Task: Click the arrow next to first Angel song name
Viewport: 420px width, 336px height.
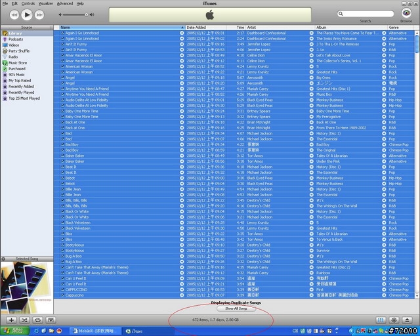Action: tap(182, 77)
